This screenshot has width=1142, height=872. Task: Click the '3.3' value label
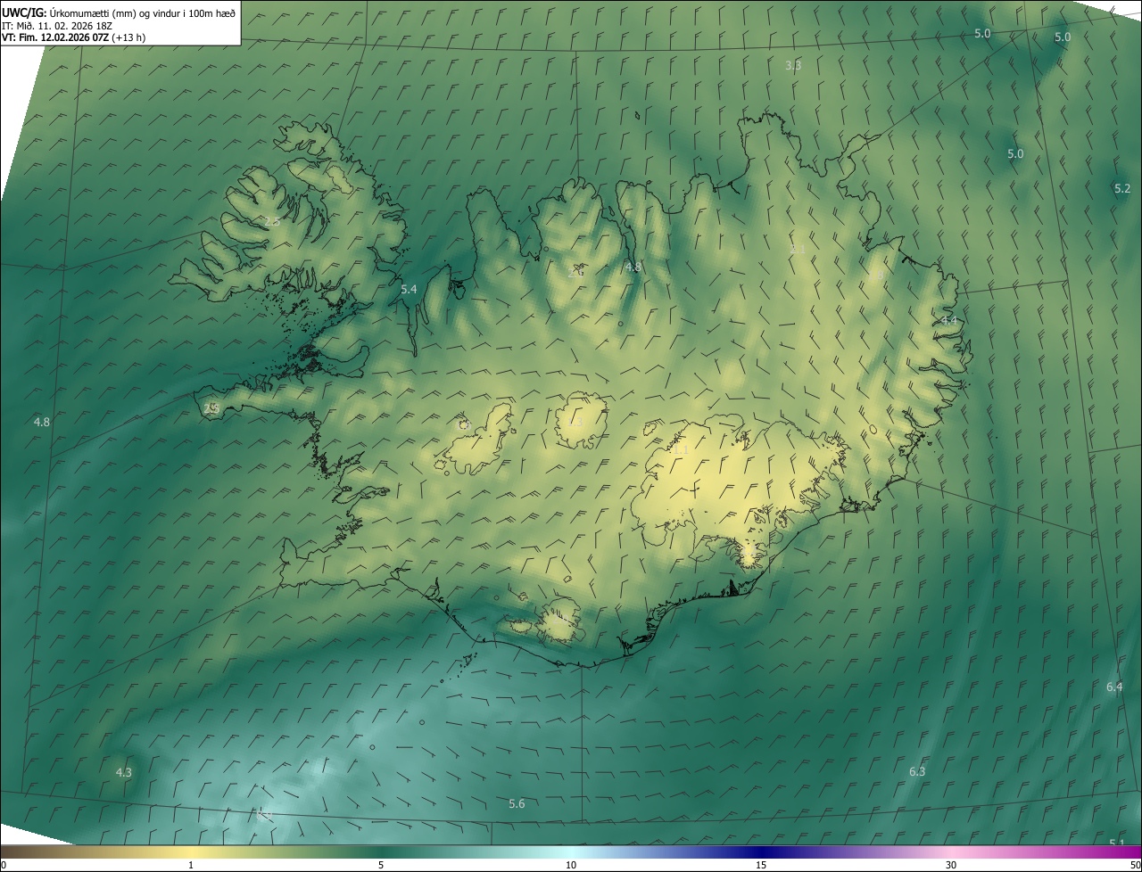click(x=793, y=65)
